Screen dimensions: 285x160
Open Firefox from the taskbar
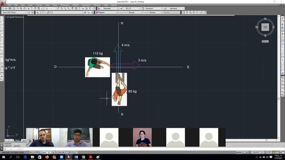(x=47, y=157)
